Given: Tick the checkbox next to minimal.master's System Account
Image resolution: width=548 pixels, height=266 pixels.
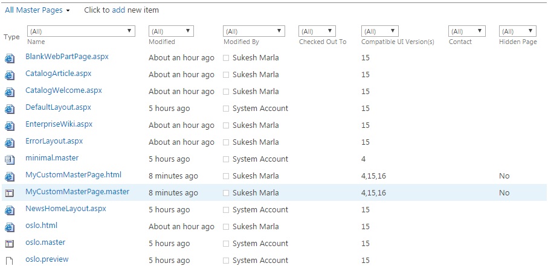Looking at the screenshot, I should click(226, 159).
